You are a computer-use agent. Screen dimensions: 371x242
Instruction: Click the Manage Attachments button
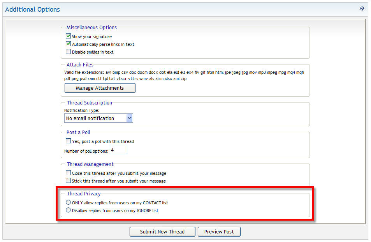tap(100, 88)
